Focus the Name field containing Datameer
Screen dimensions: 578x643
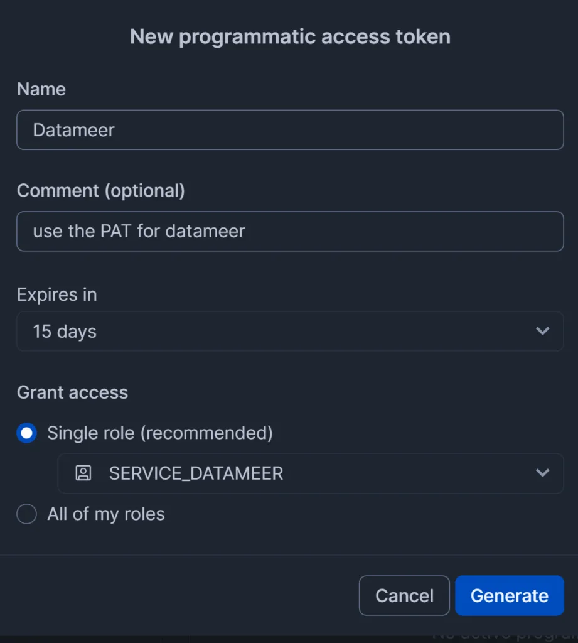(290, 130)
